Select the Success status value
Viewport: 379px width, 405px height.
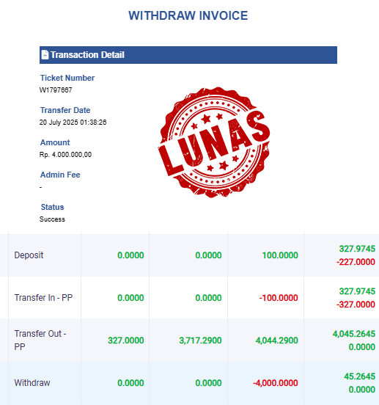pyautogui.click(x=52, y=219)
